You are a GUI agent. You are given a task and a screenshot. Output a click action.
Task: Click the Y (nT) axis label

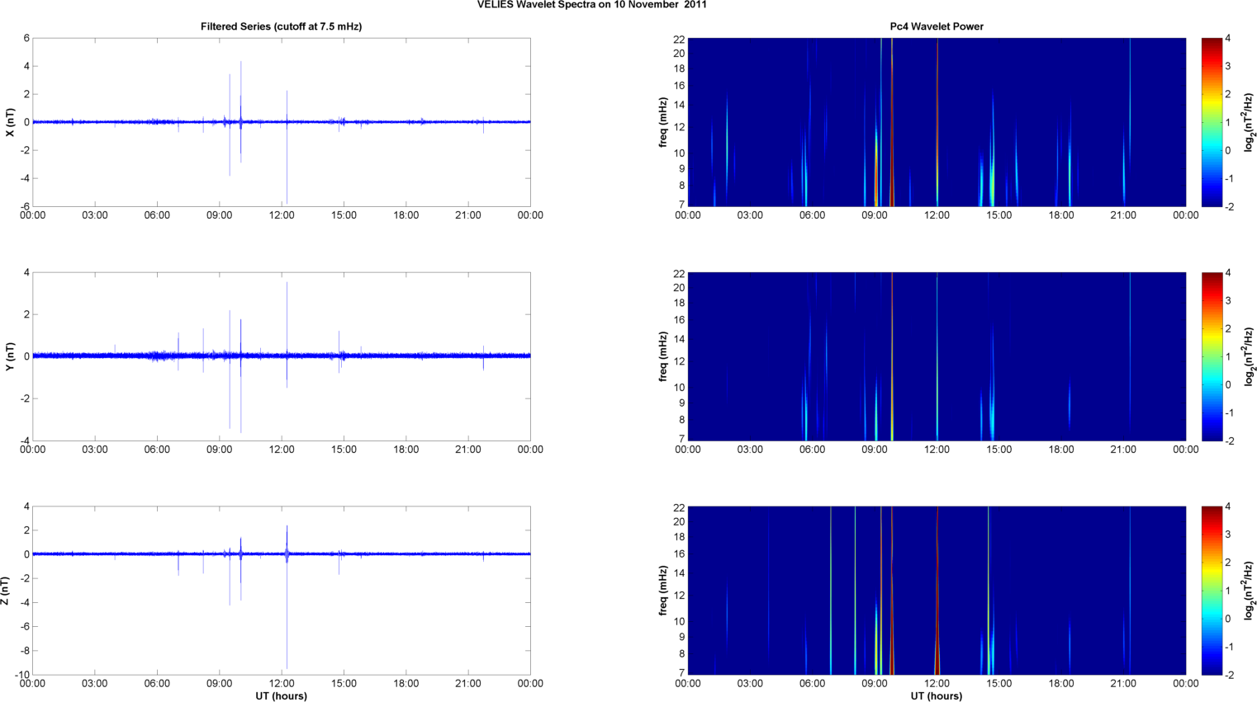point(11,356)
